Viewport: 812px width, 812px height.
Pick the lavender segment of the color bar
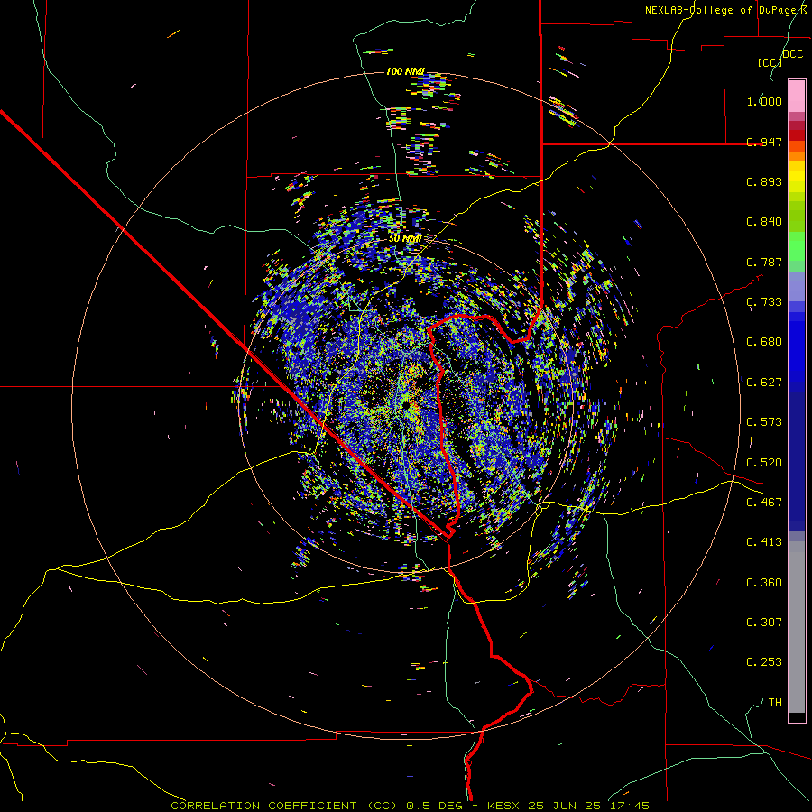click(797, 286)
